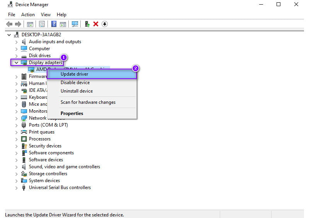Choose Disable device from context menu
This screenshot has height=218, width=309.
coord(75,83)
